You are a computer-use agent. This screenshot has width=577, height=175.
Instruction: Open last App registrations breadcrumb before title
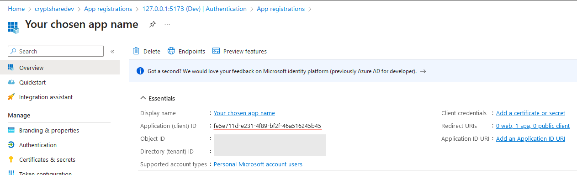[281, 9]
